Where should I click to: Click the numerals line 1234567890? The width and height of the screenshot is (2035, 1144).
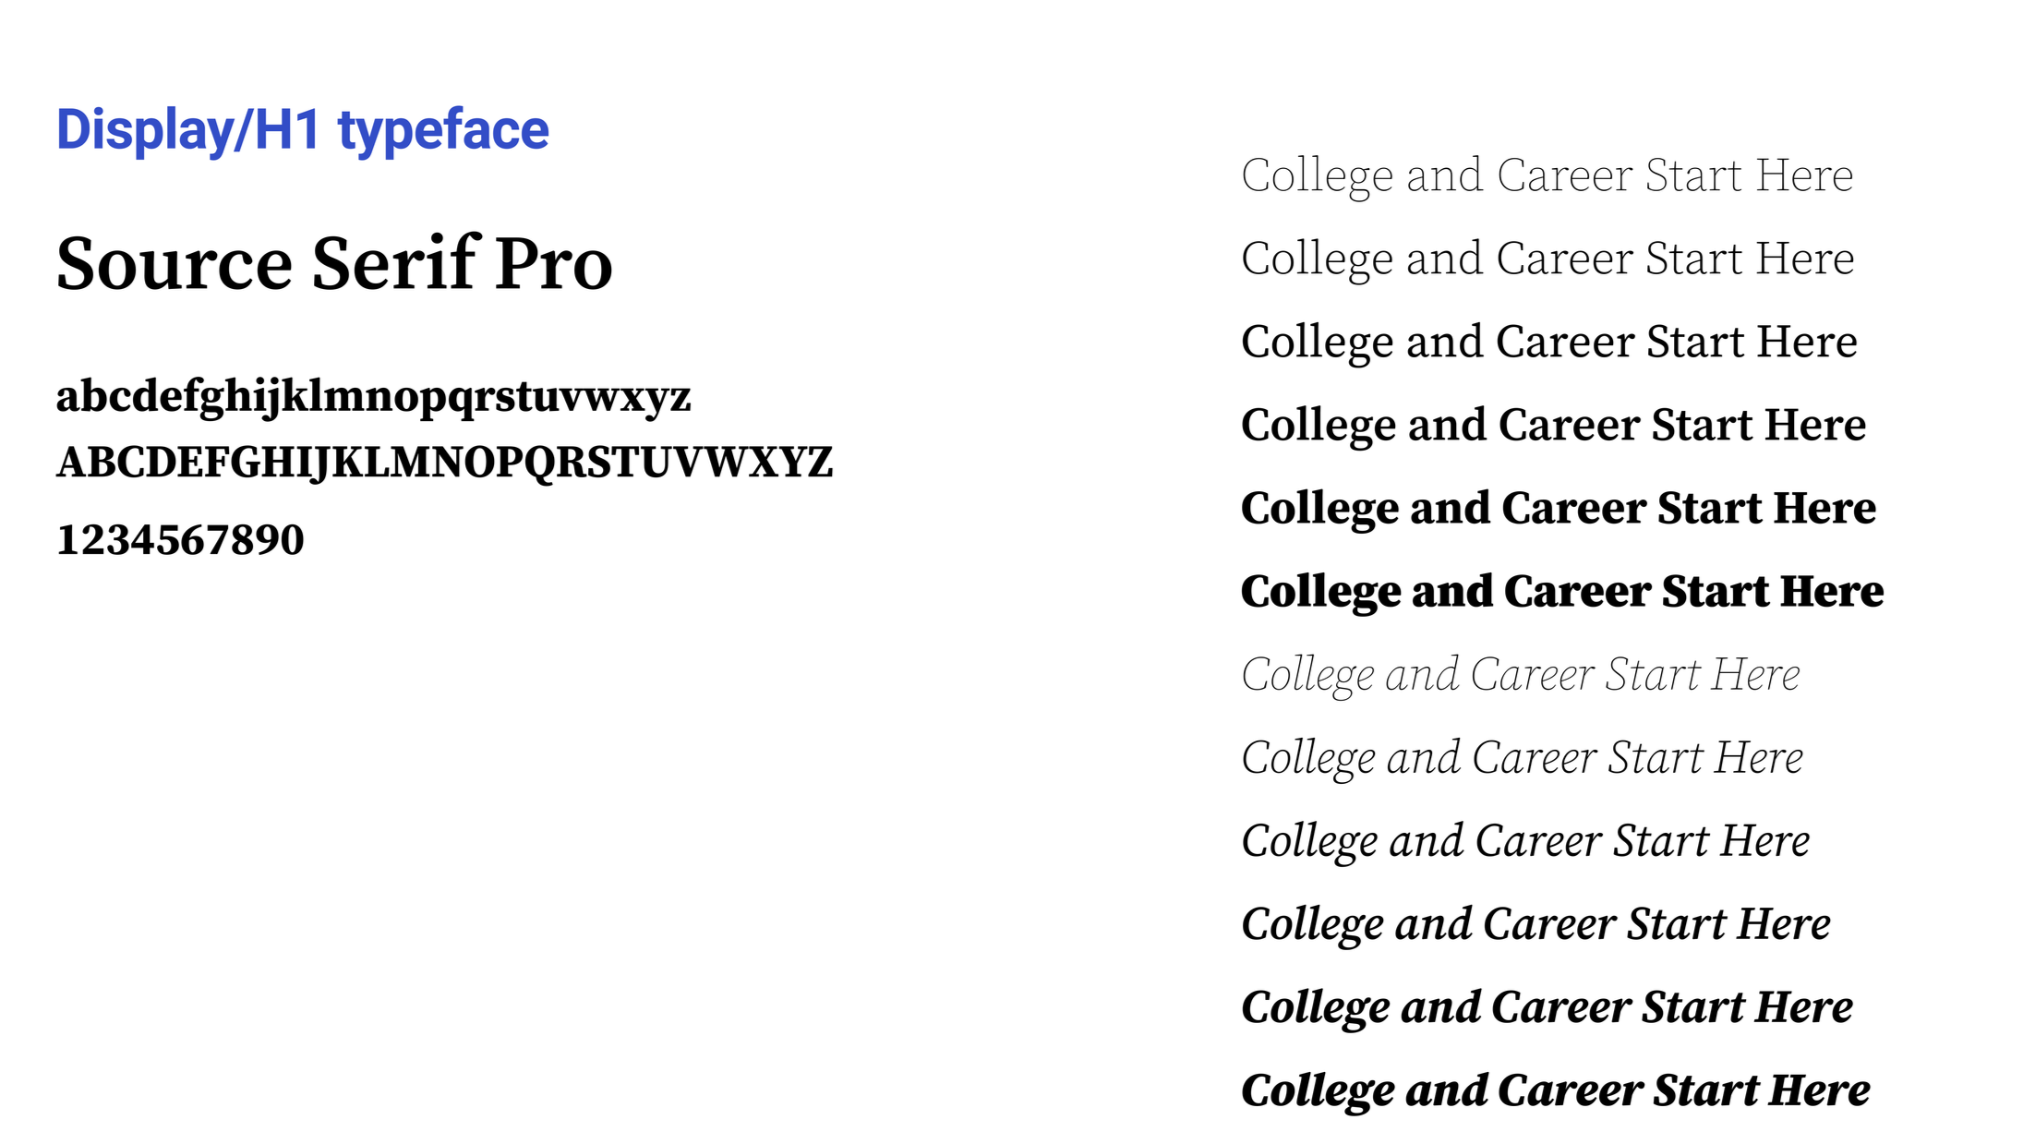click(x=180, y=540)
